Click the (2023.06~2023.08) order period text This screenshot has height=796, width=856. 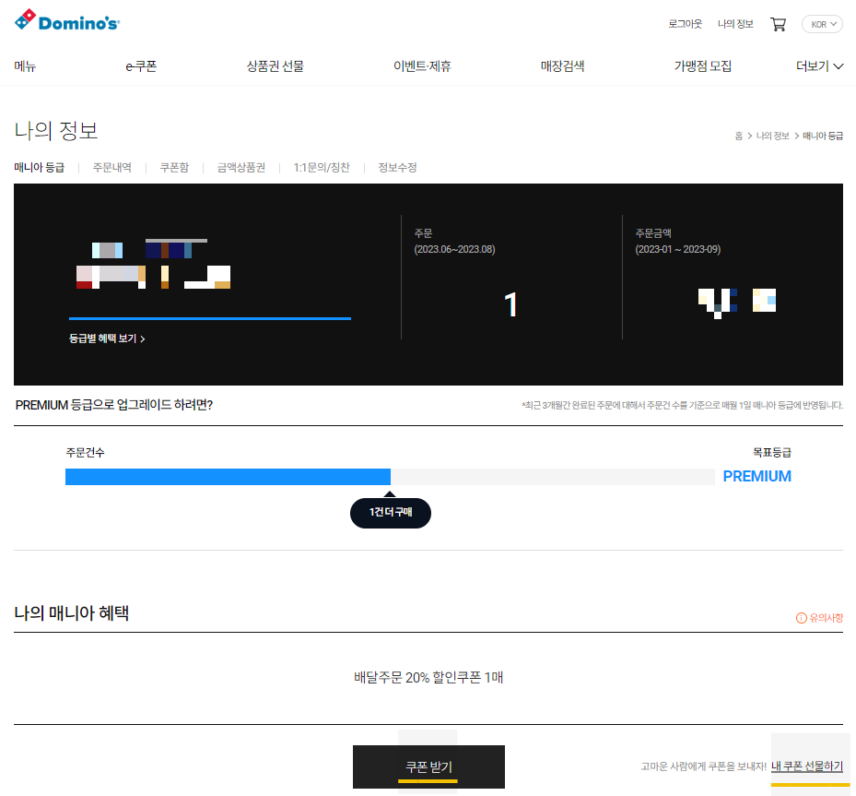pyautogui.click(x=455, y=249)
